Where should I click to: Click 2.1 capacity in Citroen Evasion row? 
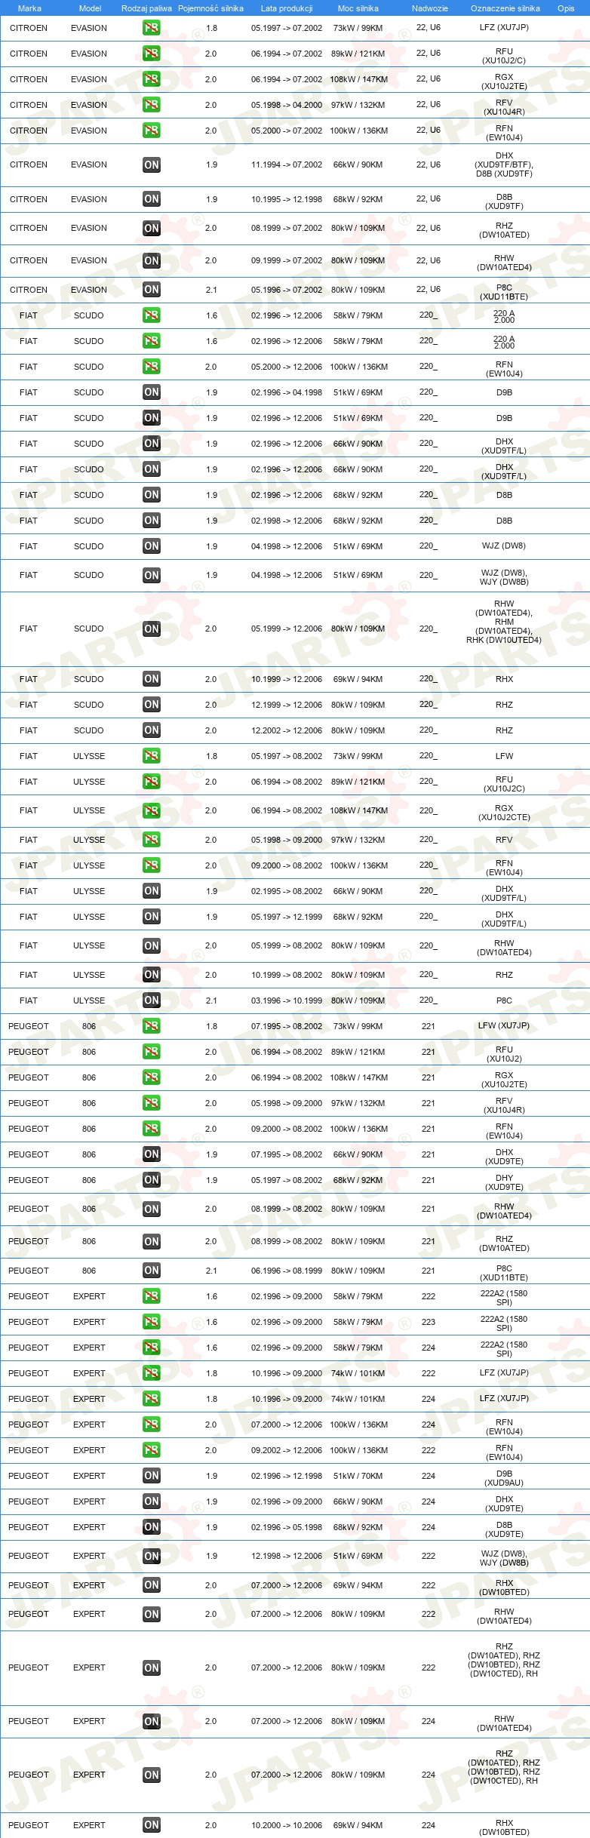click(x=211, y=290)
